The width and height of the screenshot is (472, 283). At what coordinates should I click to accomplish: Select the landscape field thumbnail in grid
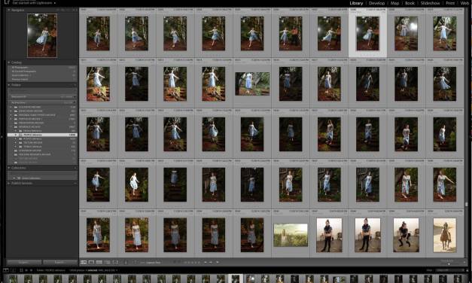pyautogui.click(x=291, y=235)
